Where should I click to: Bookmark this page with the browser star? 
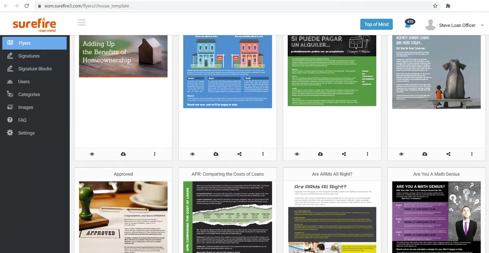[x=435, y=6]
